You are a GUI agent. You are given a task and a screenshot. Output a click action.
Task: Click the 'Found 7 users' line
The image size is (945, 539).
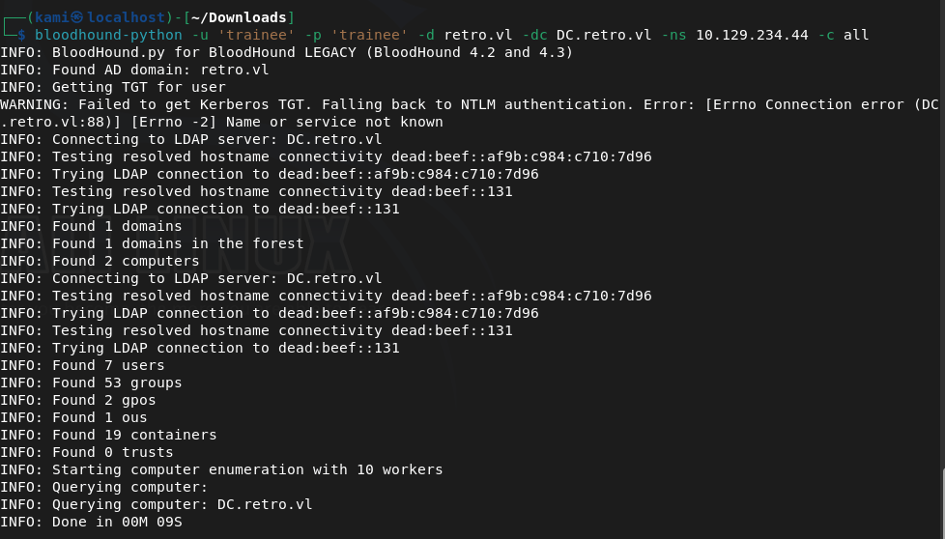point(82,365)
